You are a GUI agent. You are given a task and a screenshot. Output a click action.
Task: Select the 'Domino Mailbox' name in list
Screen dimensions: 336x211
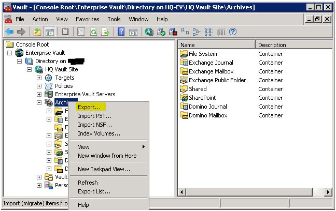[x=208, y=115]
